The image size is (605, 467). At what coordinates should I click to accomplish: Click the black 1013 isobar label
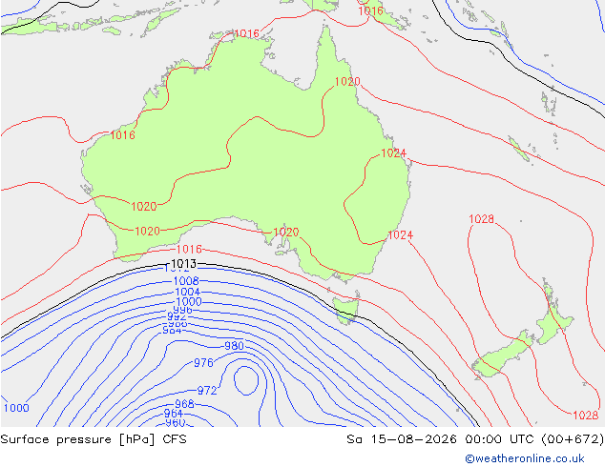click(x=183, y=264)
